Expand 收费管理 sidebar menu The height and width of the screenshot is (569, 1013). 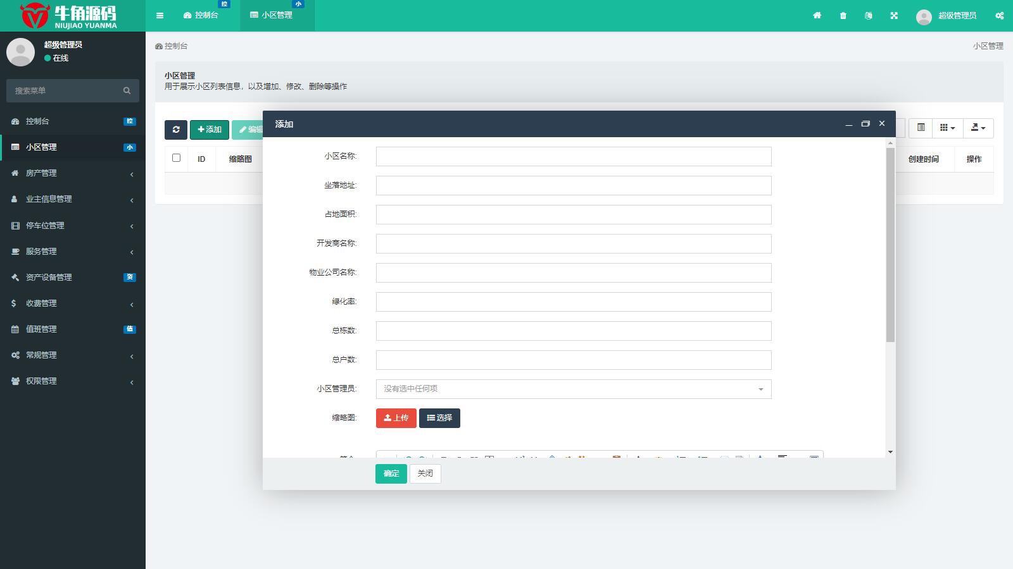click(73, 303)
